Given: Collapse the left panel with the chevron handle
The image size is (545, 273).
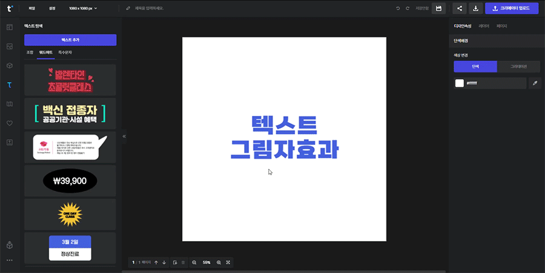Looking at the screenshot, I should 124,136.
